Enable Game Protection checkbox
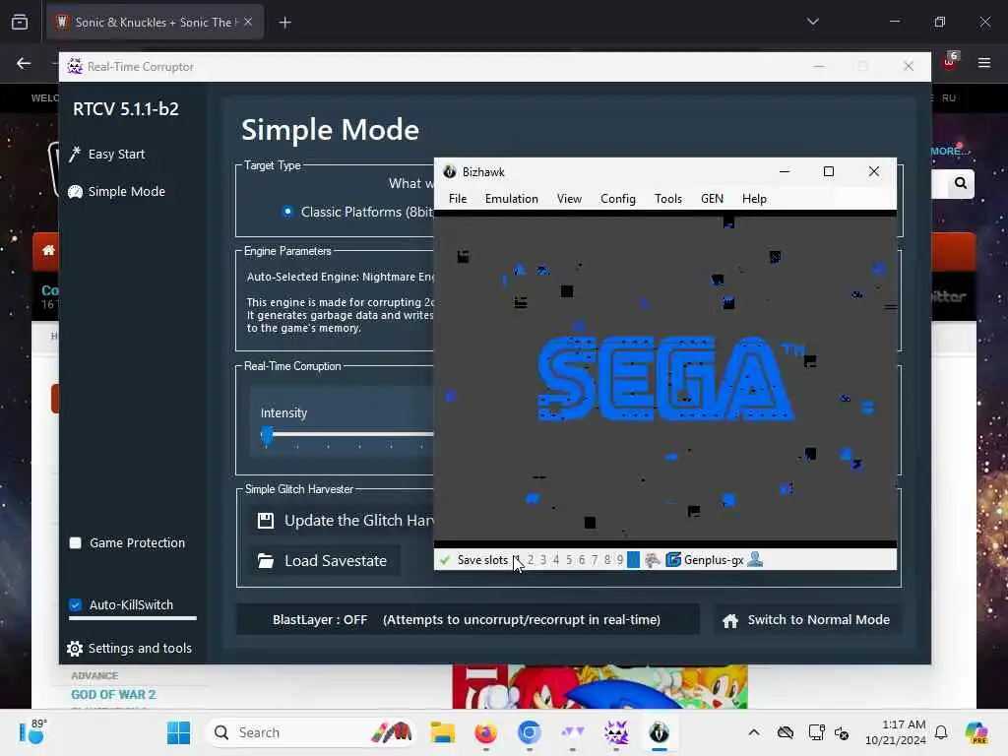 (x=75, y=543)
